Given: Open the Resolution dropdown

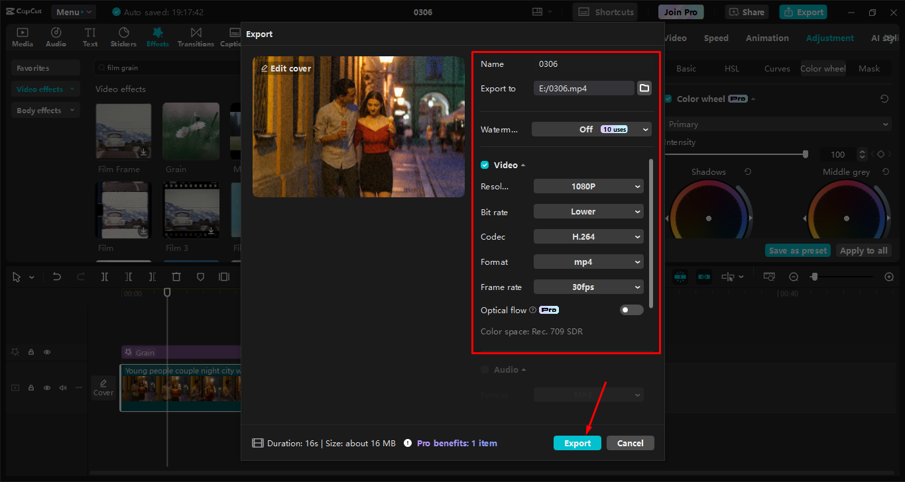Looking at the screenshot, I should pos(588,186).
